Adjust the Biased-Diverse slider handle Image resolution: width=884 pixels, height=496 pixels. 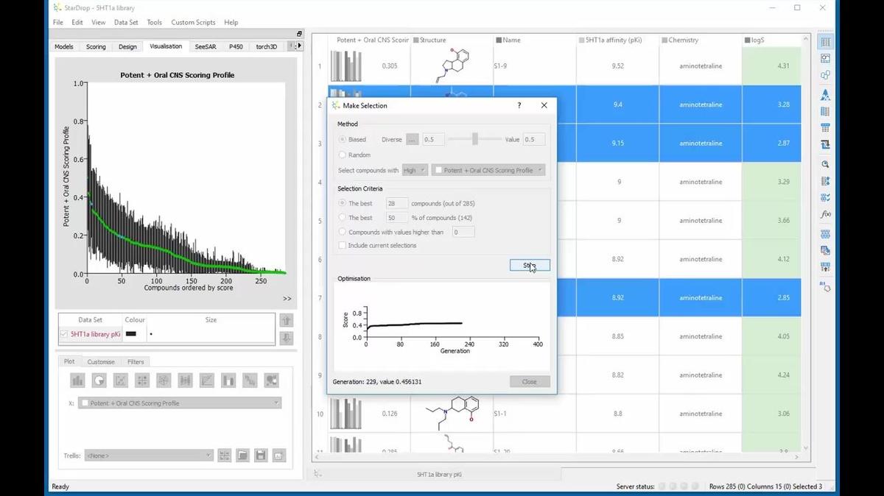(475, 139)
